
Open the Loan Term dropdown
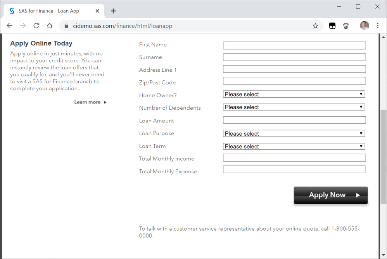click(294, 146)
